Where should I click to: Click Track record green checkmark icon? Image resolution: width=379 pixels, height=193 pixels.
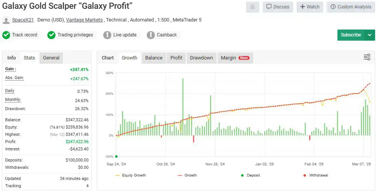6,35
